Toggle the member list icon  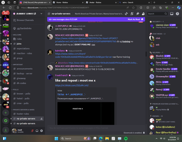(143, 14)
